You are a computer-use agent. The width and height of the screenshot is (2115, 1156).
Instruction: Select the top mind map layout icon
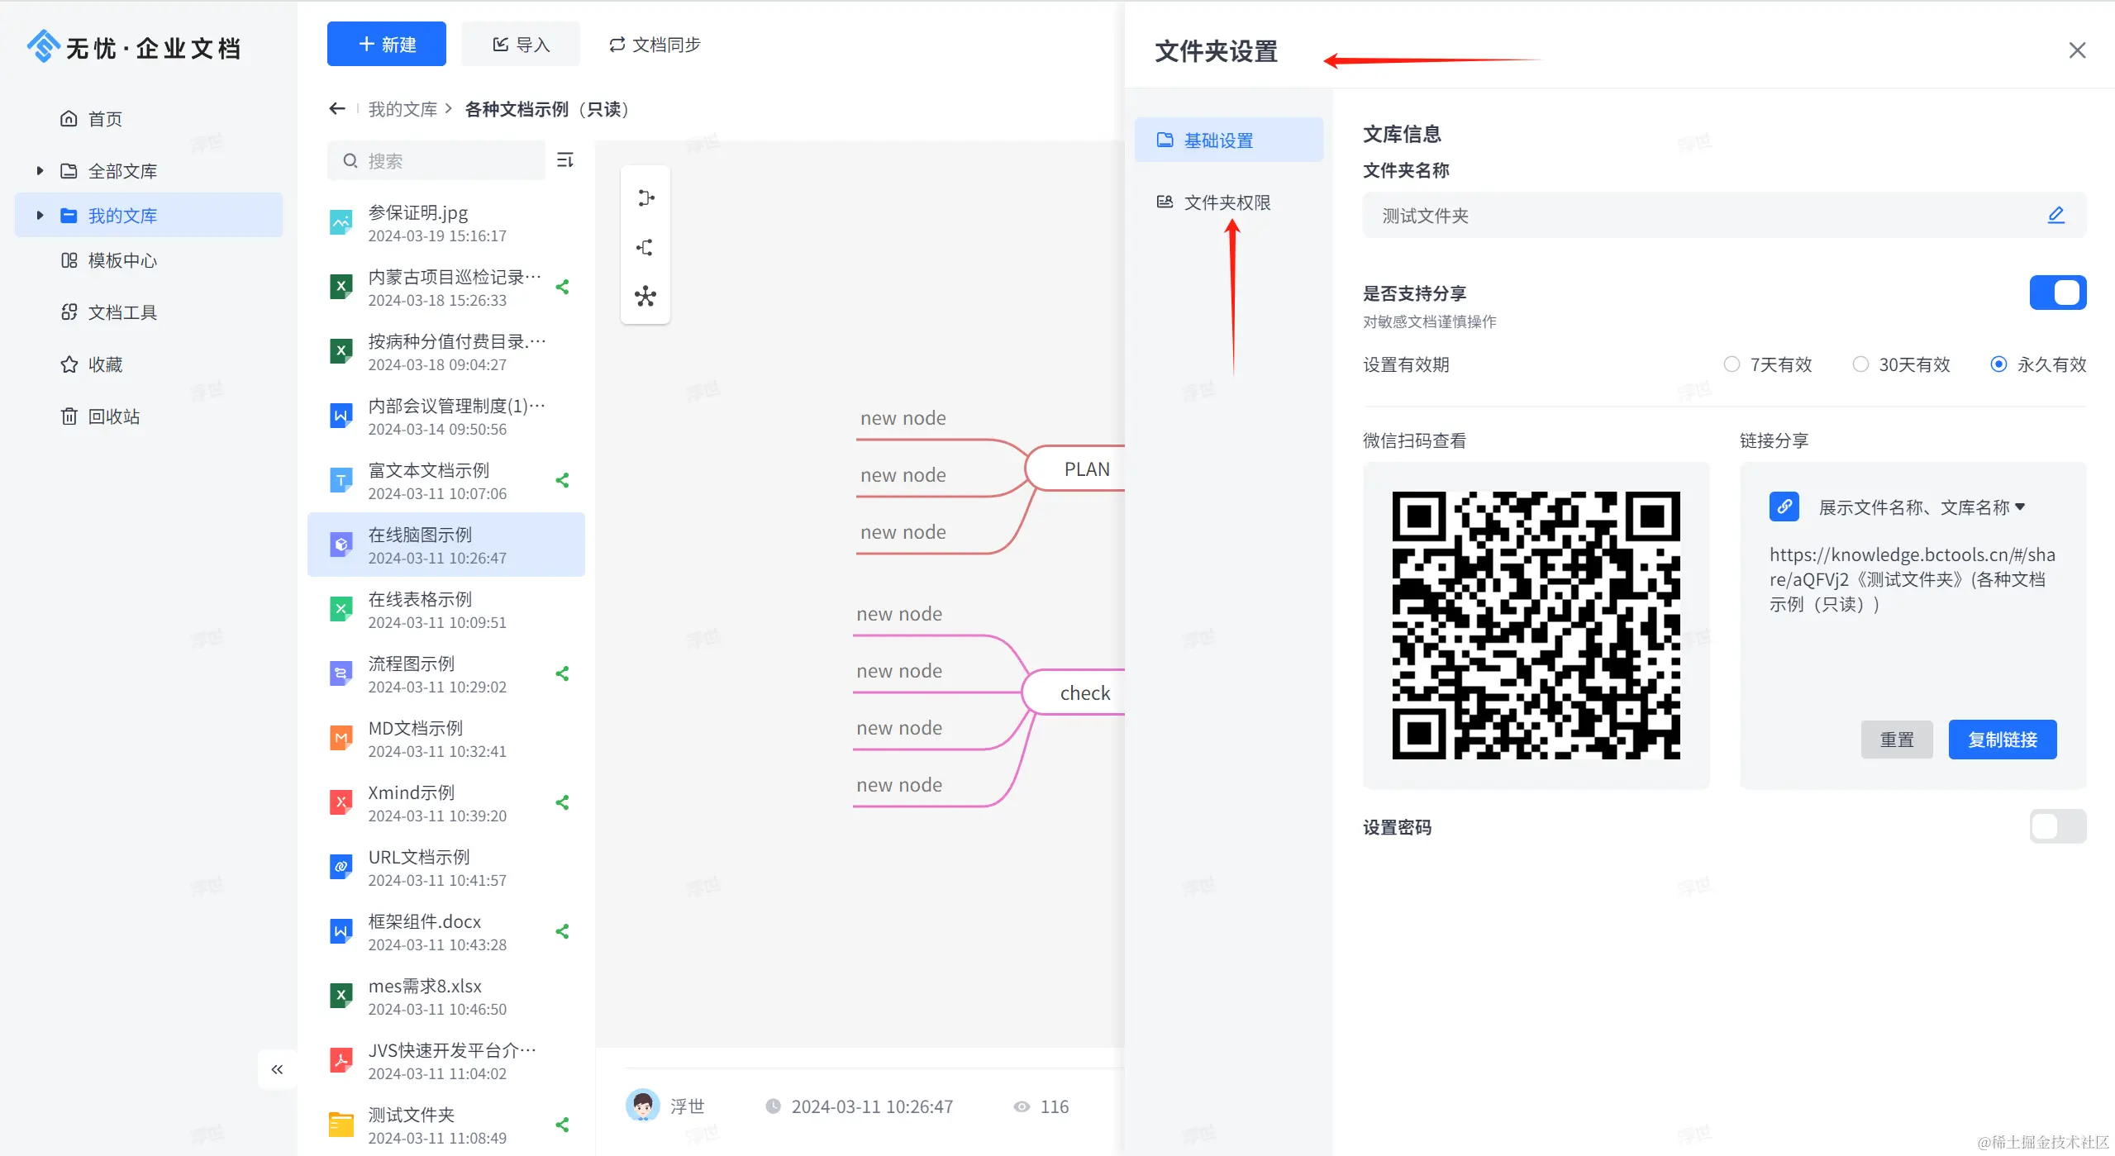click(x=645, y=198)
